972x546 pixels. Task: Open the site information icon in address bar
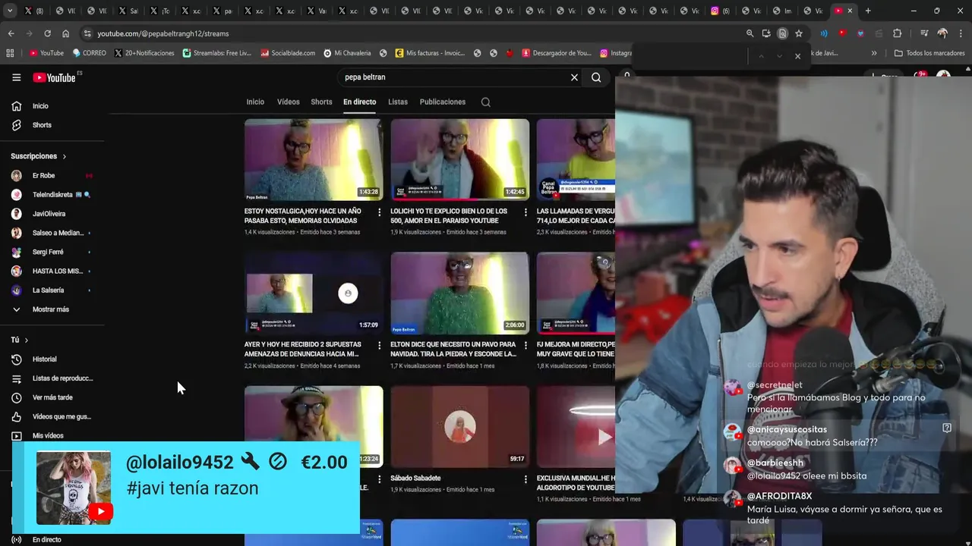pyautogui.click(x=88, y=33)
